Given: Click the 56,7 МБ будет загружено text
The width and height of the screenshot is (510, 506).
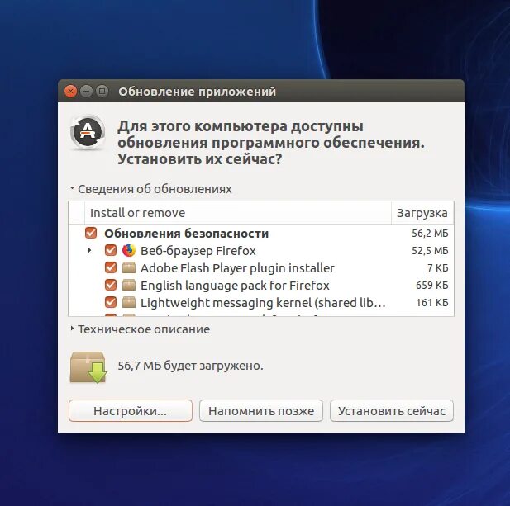Looking at the screenshot, I should [190, 366].
